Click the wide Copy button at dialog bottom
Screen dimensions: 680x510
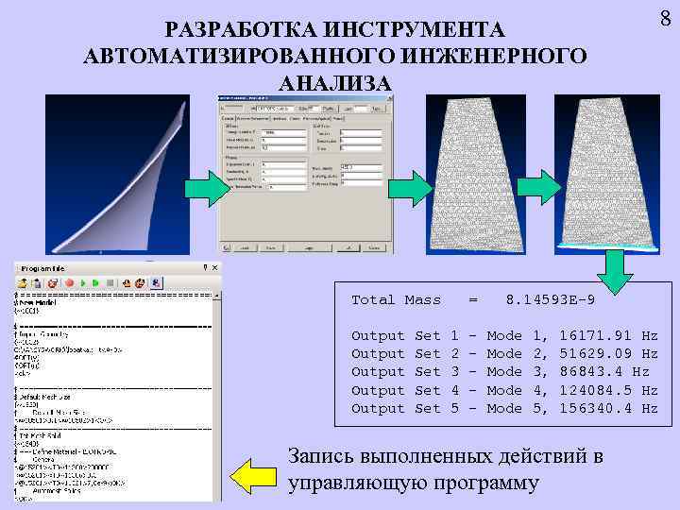pos(310,247)
